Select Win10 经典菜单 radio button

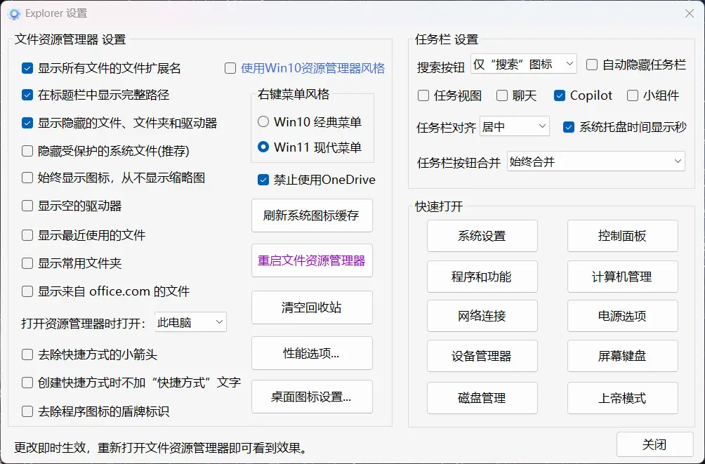[263, 121]
